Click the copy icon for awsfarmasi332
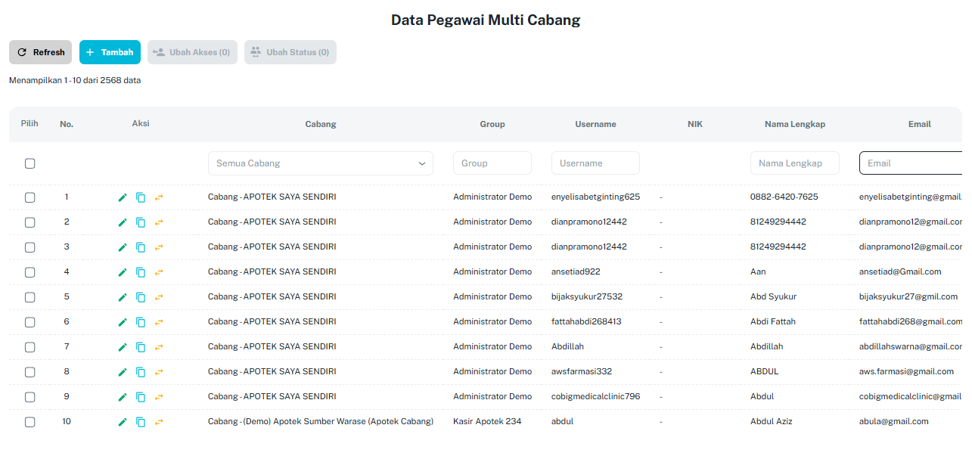Image resolution: width=972 pixels, height=459 pixels. pos(141,372)
